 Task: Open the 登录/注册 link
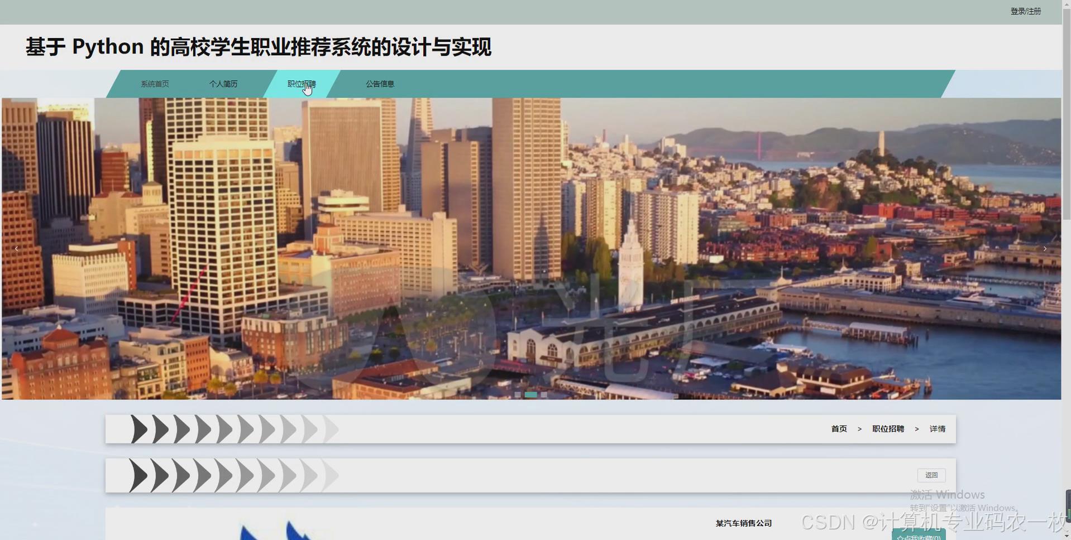tap(1025, 11)
